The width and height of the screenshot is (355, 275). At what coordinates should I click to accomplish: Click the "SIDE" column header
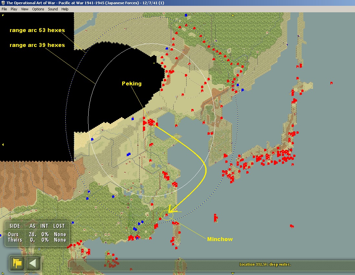[x=15, y=226]
